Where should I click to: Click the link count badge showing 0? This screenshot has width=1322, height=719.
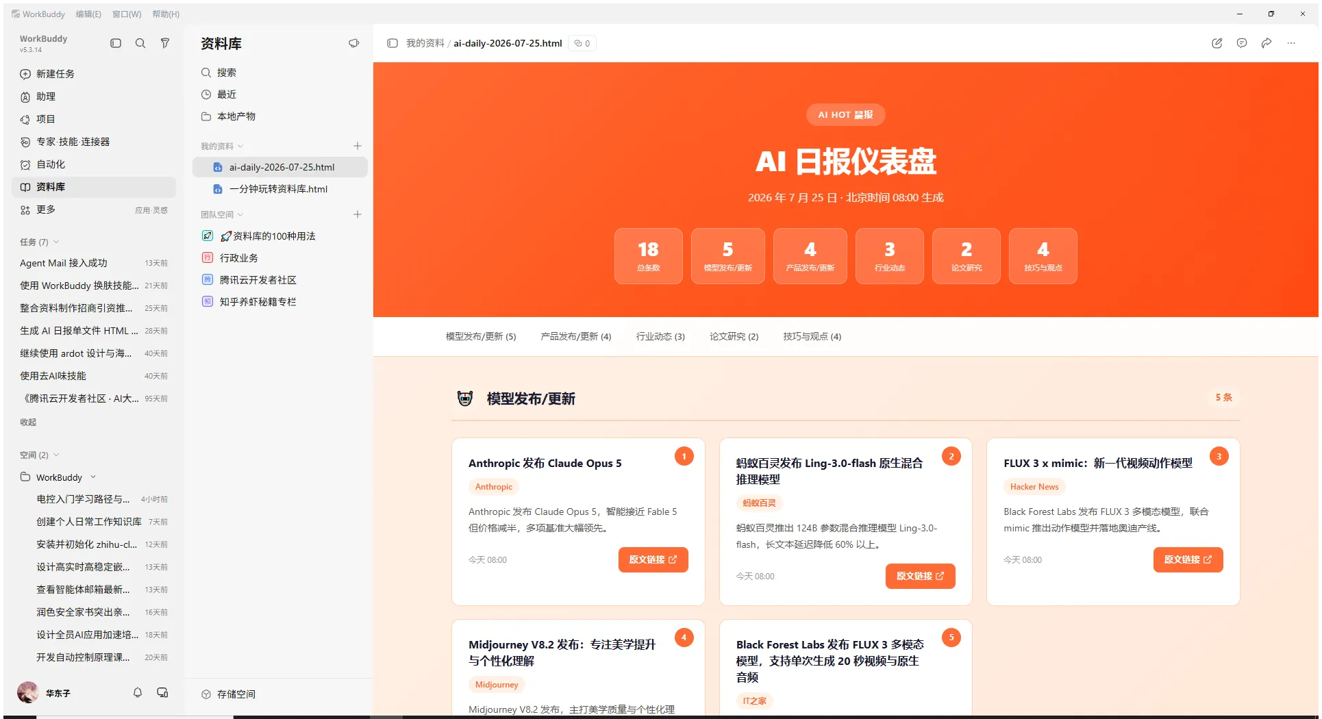[582, 43]
